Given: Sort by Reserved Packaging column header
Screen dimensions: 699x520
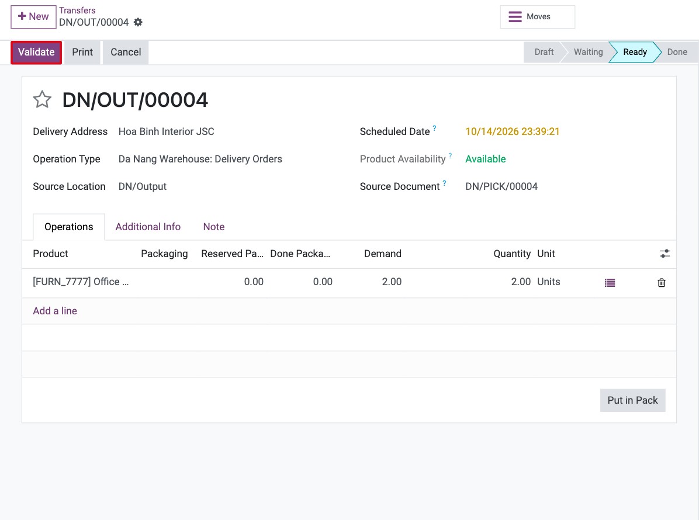Looking at the screenshot, I should 232,254.
